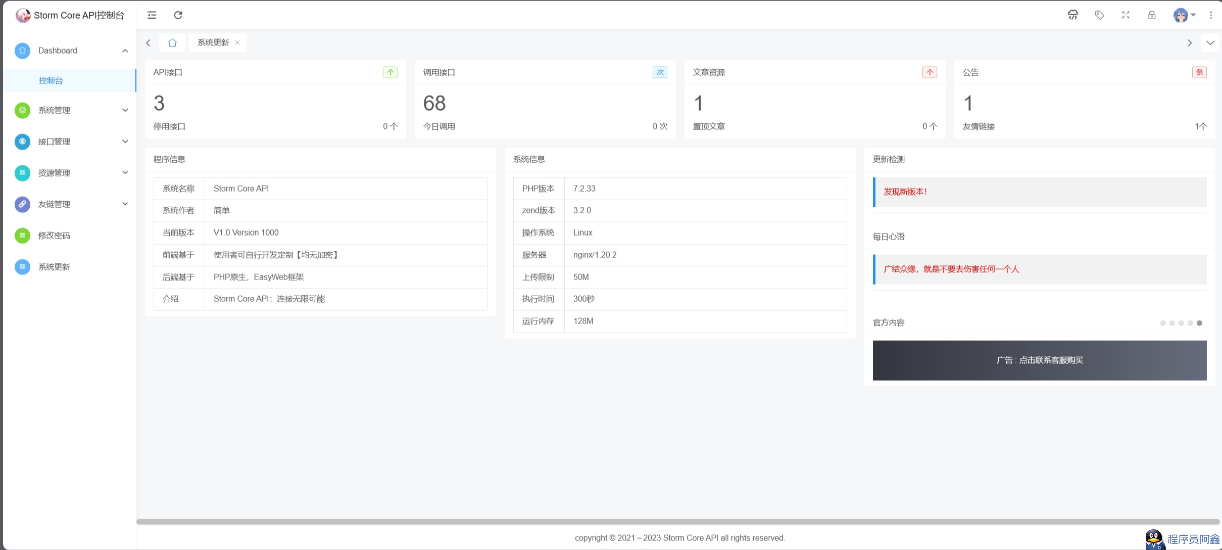Refresh the current page

(x=177, y=15)
